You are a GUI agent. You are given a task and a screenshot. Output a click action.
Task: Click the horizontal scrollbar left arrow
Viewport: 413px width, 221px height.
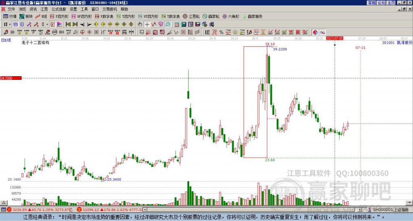click(x=145, y=210)
